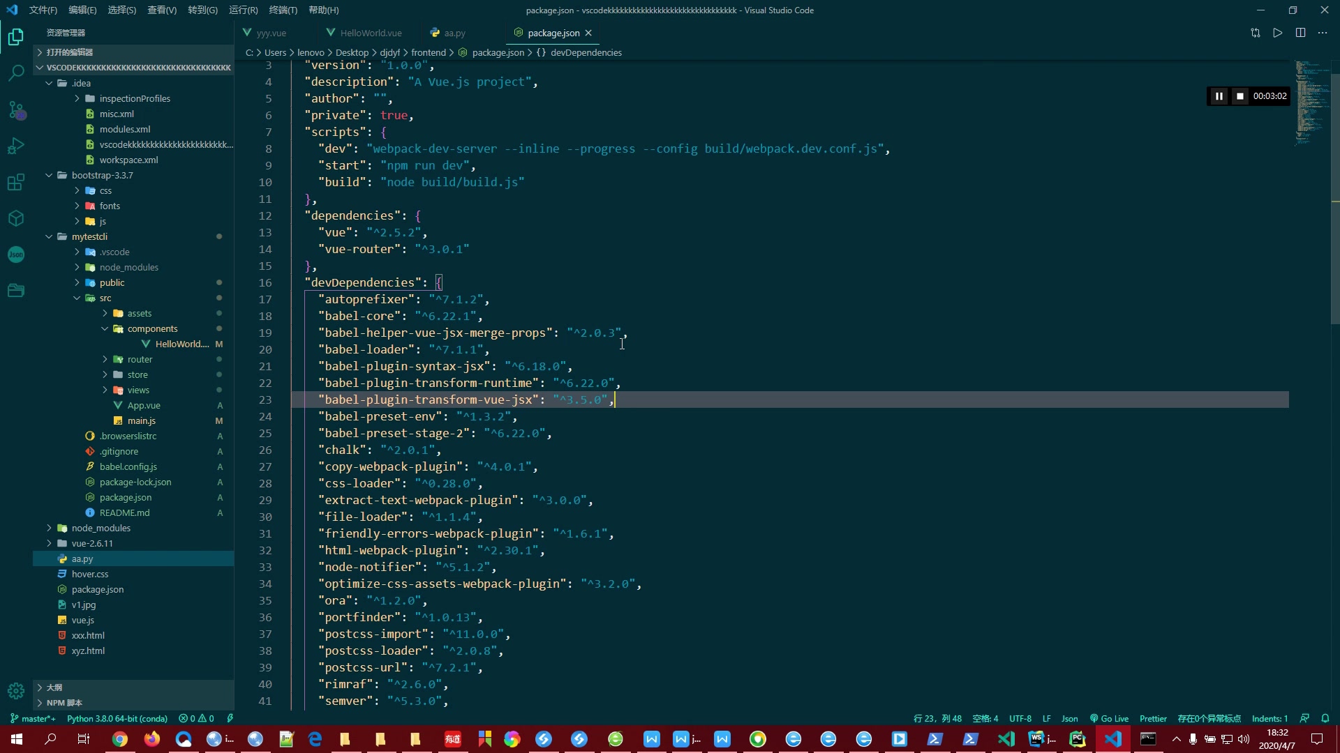Select the Python 3.8.0 interpreter in status bar

(x=117, y=719)
